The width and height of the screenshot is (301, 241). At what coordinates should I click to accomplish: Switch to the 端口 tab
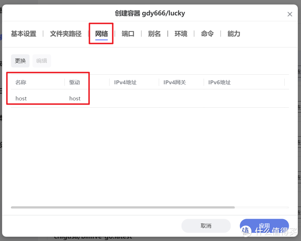pos(128,34)
